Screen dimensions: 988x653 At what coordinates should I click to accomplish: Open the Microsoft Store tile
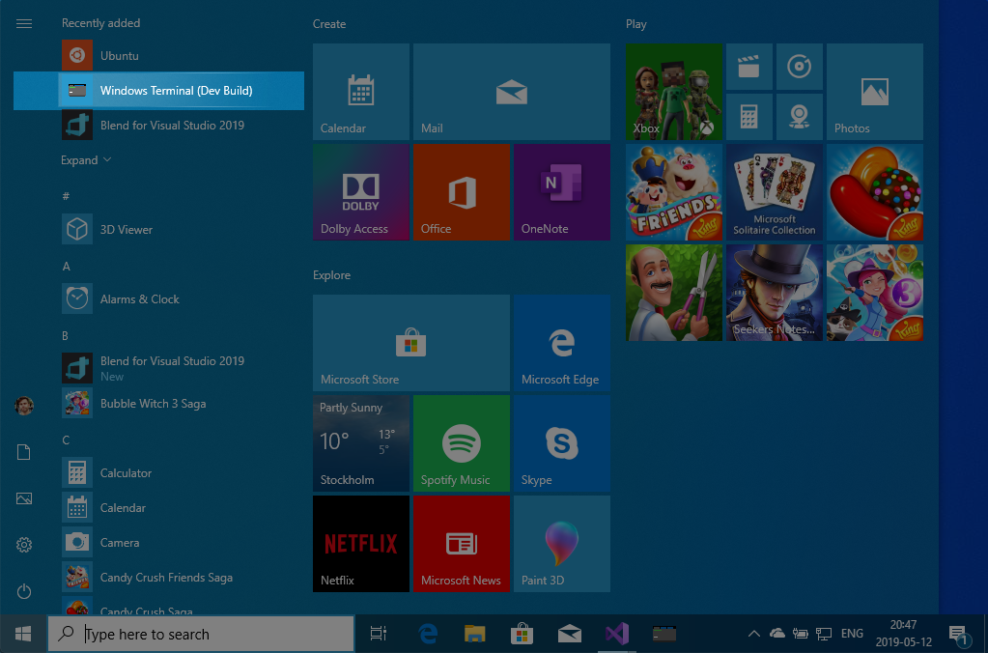411,343
